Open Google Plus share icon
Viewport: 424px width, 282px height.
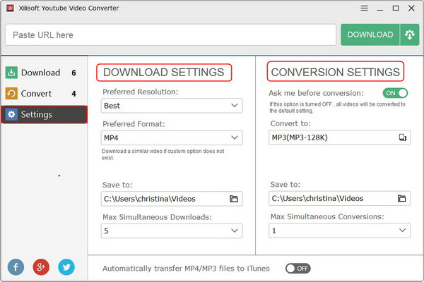pos(41,267)
